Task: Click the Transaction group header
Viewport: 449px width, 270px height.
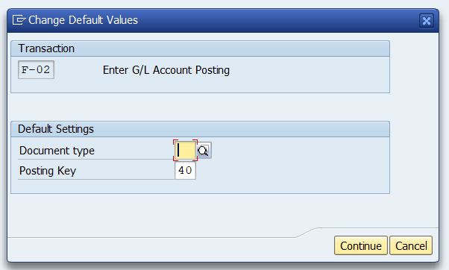Action: pos(200,48)
